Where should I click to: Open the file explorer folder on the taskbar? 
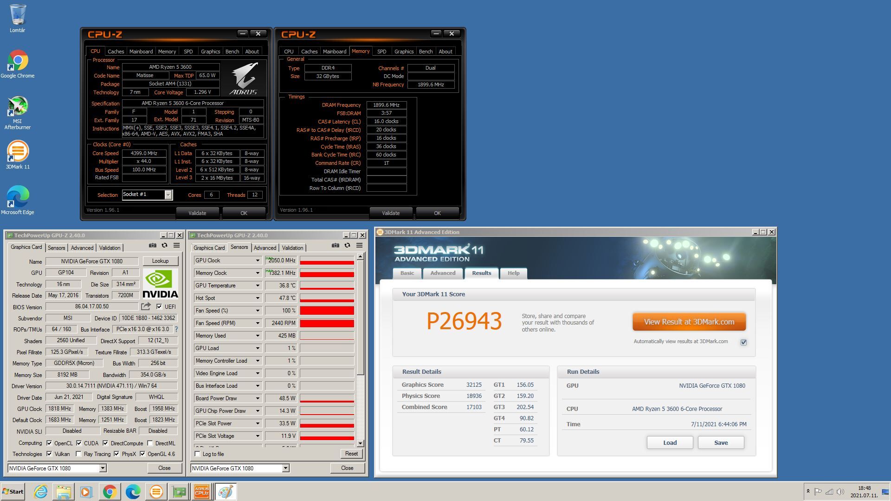(x=64, y=492)
